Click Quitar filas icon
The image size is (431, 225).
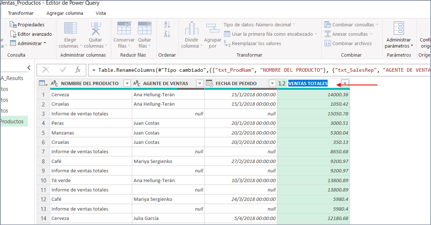pos(145,28)
